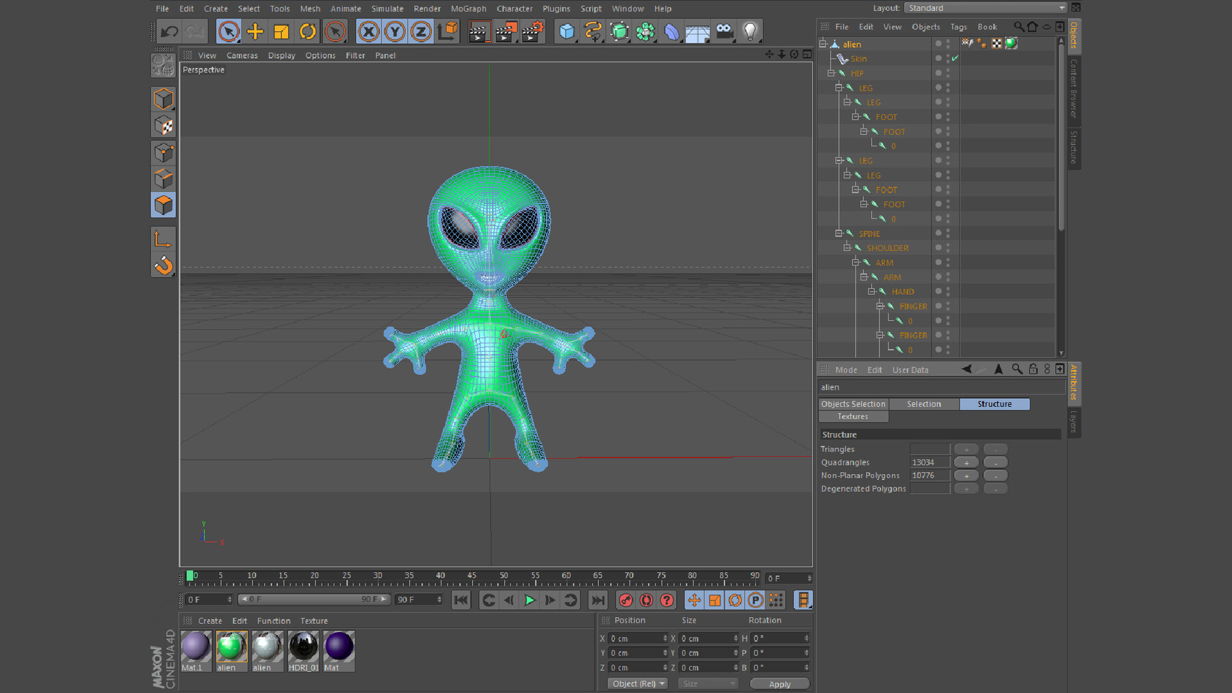Screen dimensions: 1232x693
Task: Select the green alien material swatch
Action: (231, 648)
